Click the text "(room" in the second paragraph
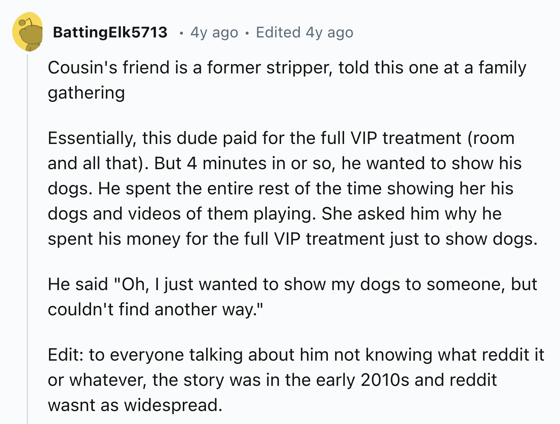Screen dimensions: 560x424 coord(491,138)
